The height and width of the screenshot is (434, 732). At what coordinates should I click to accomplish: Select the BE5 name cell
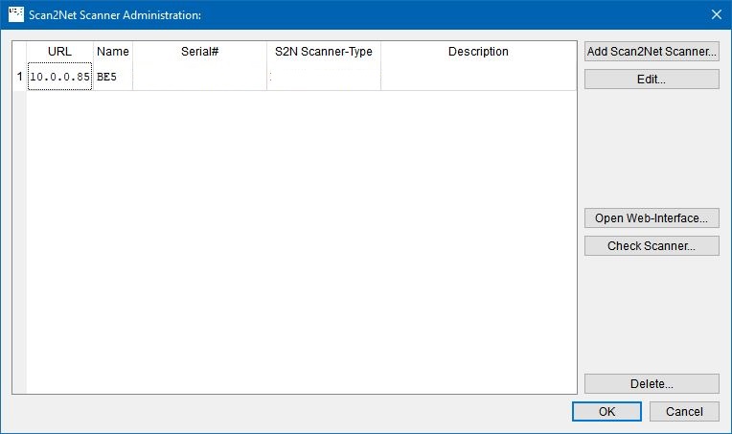(113, 77)
